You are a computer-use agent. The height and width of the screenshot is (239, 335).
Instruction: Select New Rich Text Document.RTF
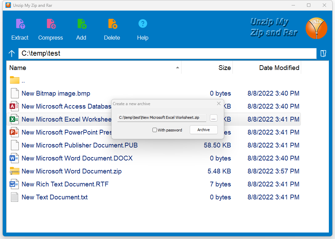65,184
